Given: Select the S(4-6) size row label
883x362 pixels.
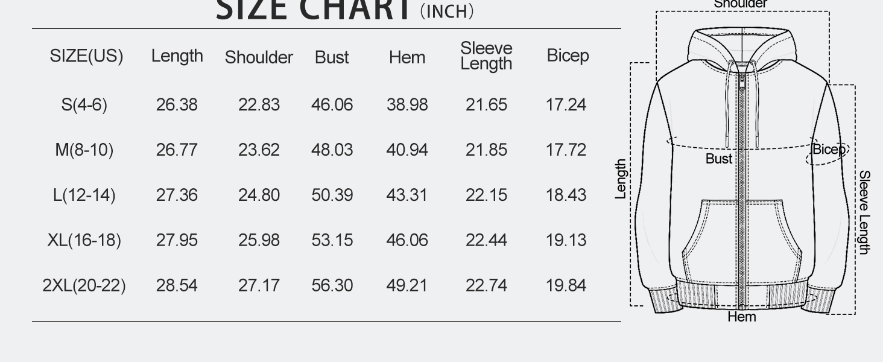Looking at the screenshot, I should [84, 105].
